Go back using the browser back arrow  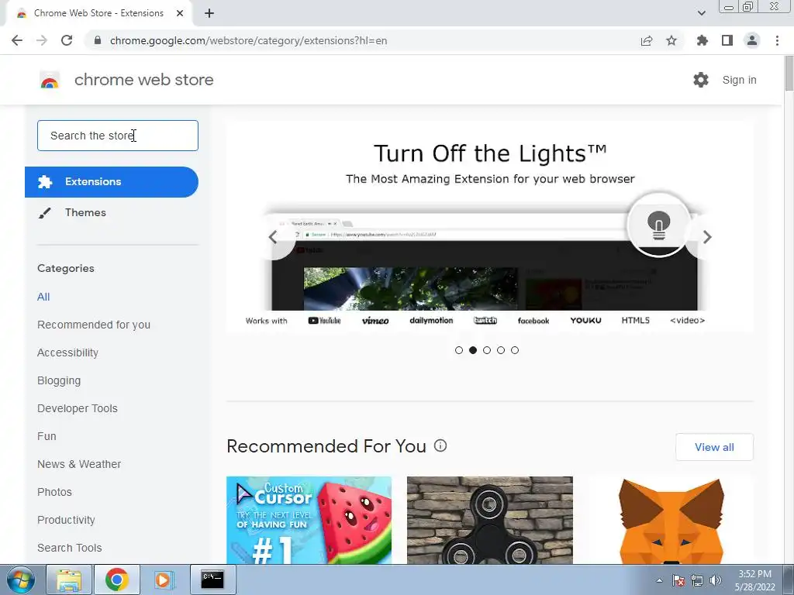click(17, 40)
